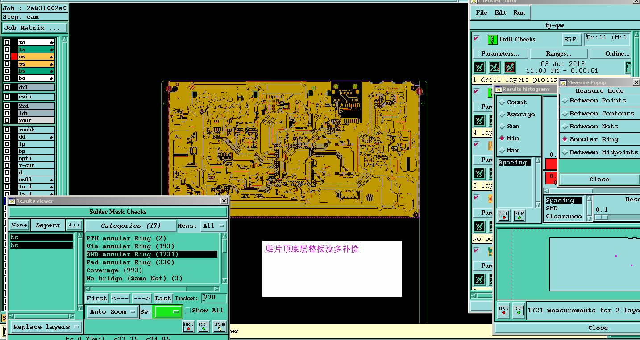640x340 pixels.
Task: Open Edit menu in Checklist Editor
Action: pos(500,12)
